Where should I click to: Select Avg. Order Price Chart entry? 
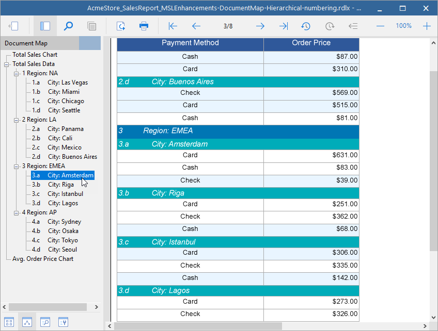click(43, 259)
